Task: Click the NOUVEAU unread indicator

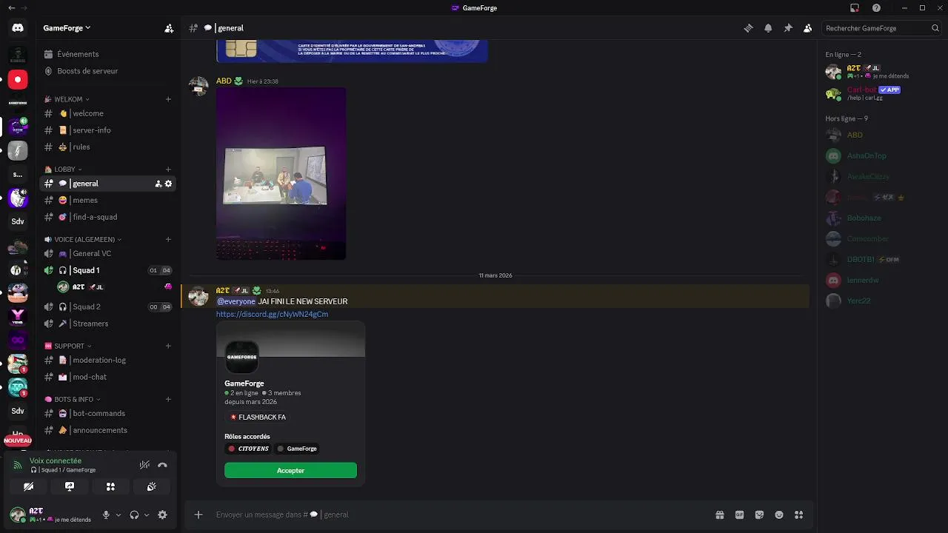Action: pos(18,440)
